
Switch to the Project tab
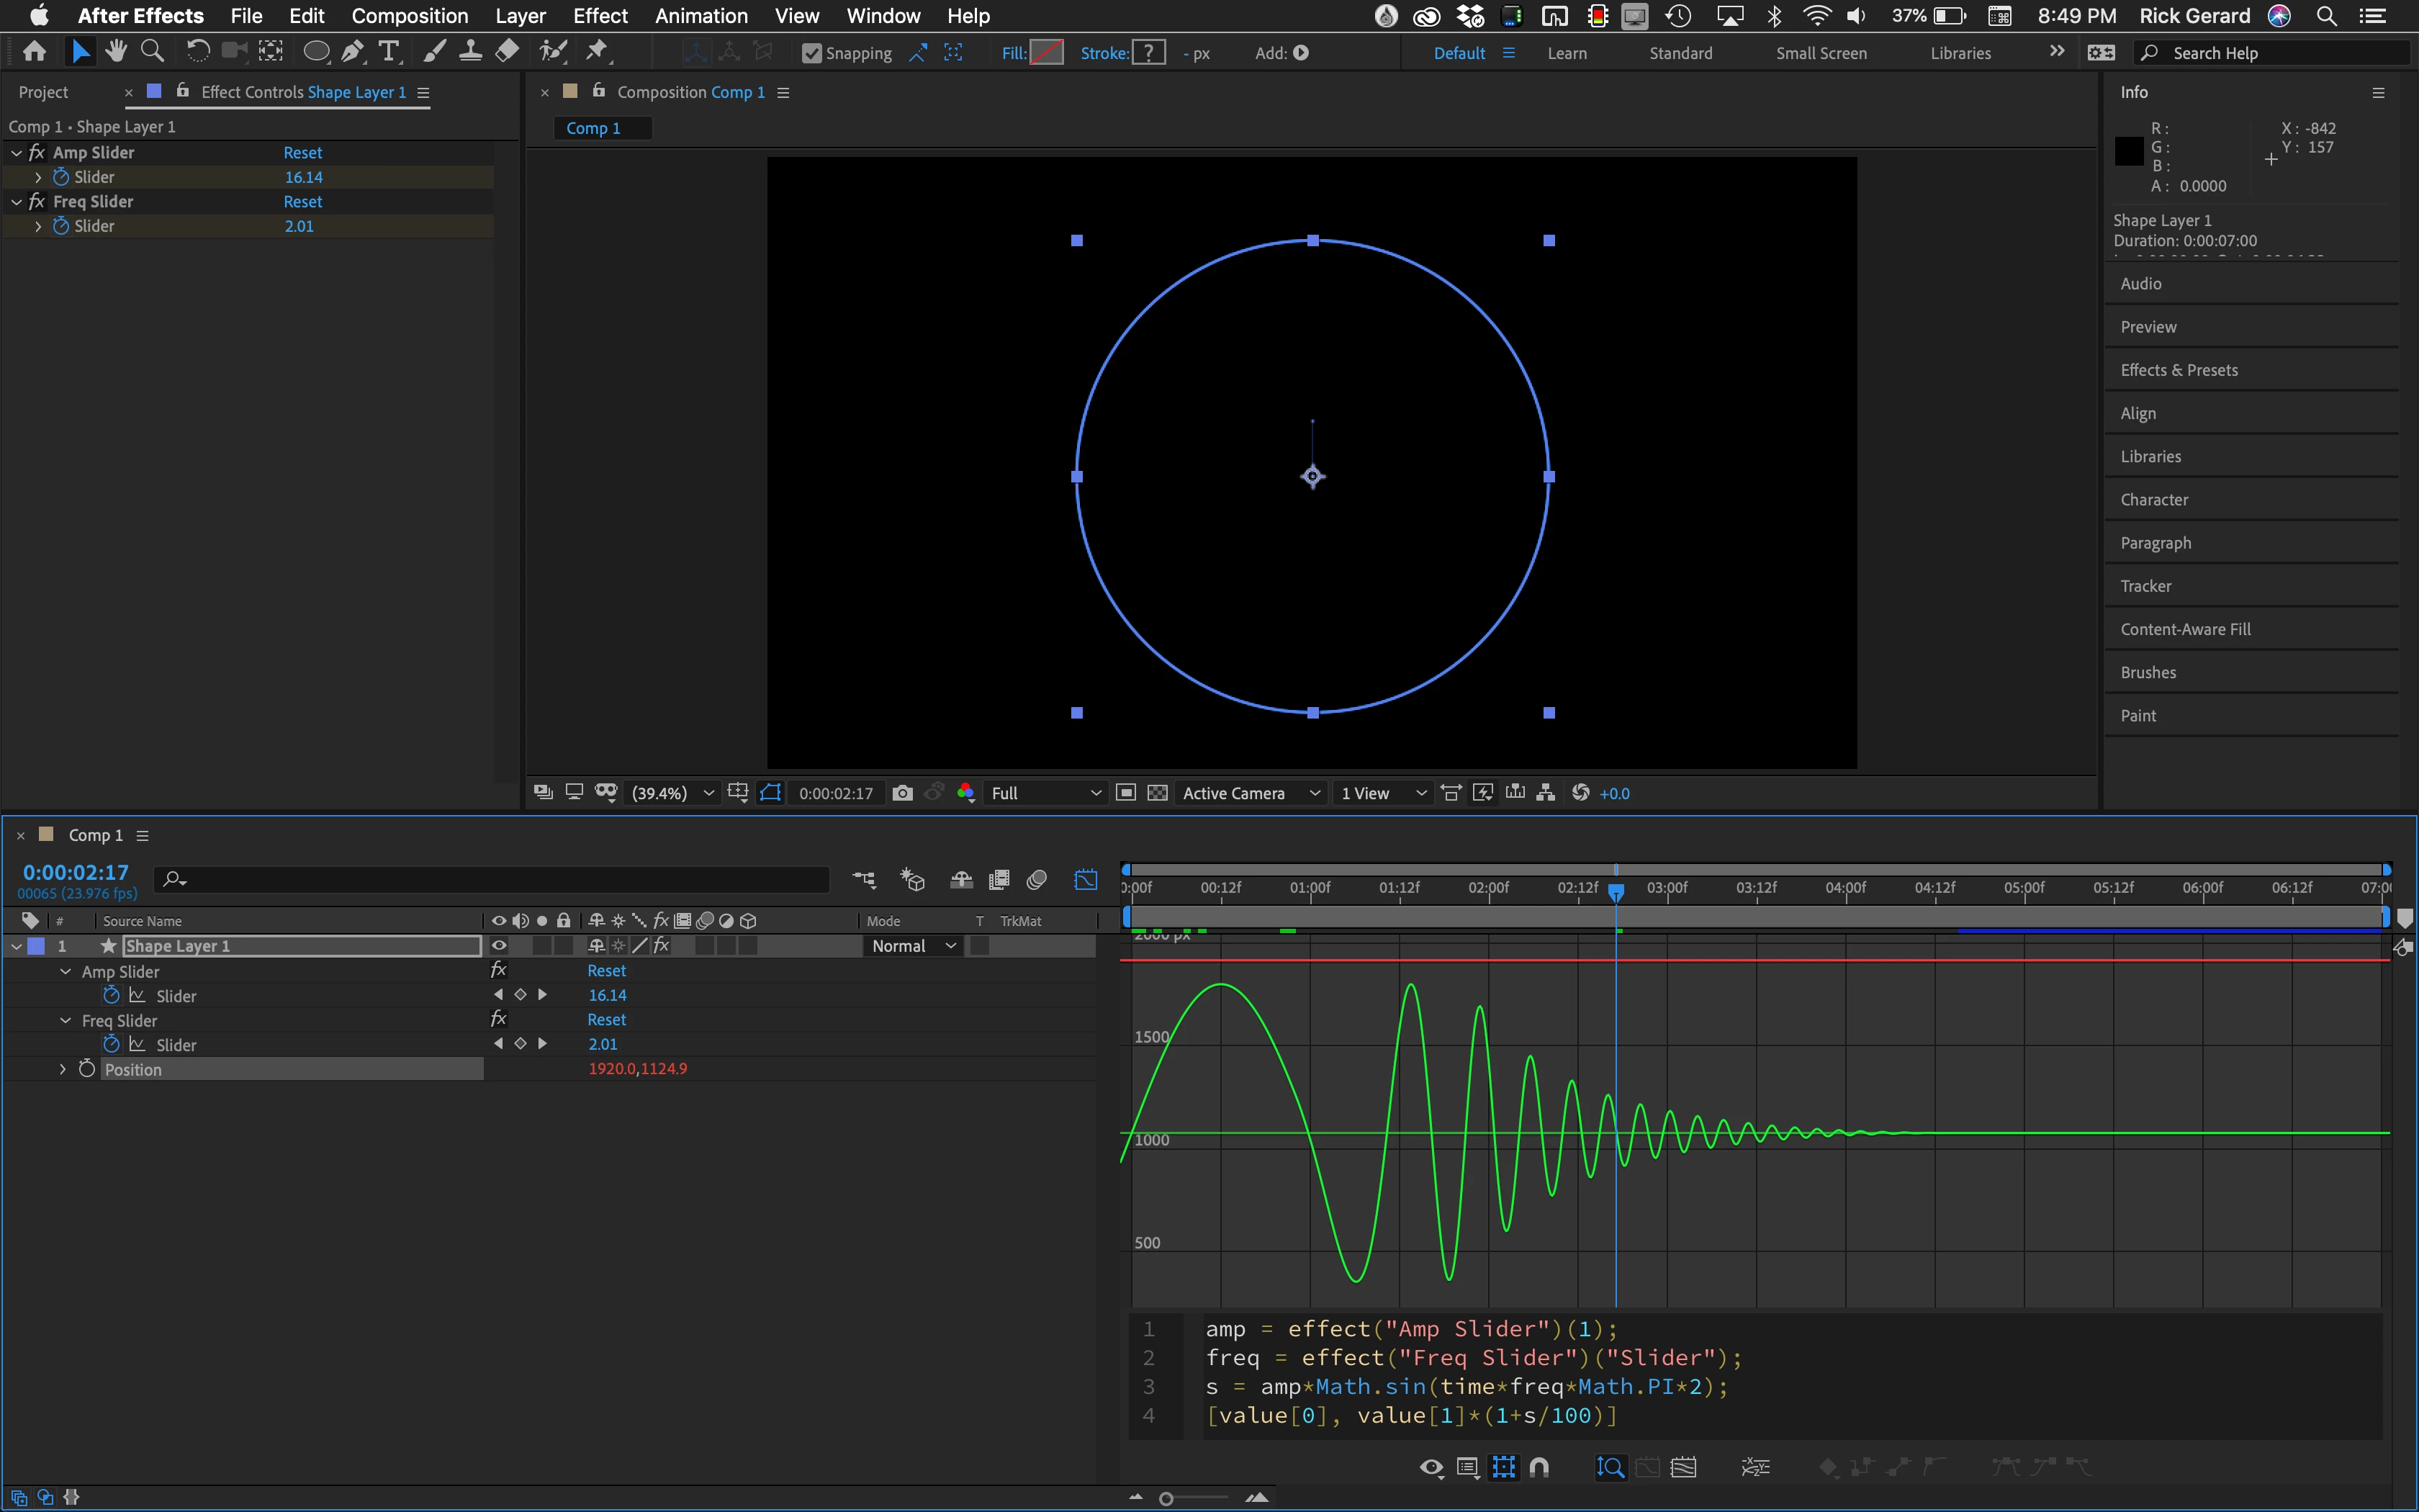click(43, 92)
